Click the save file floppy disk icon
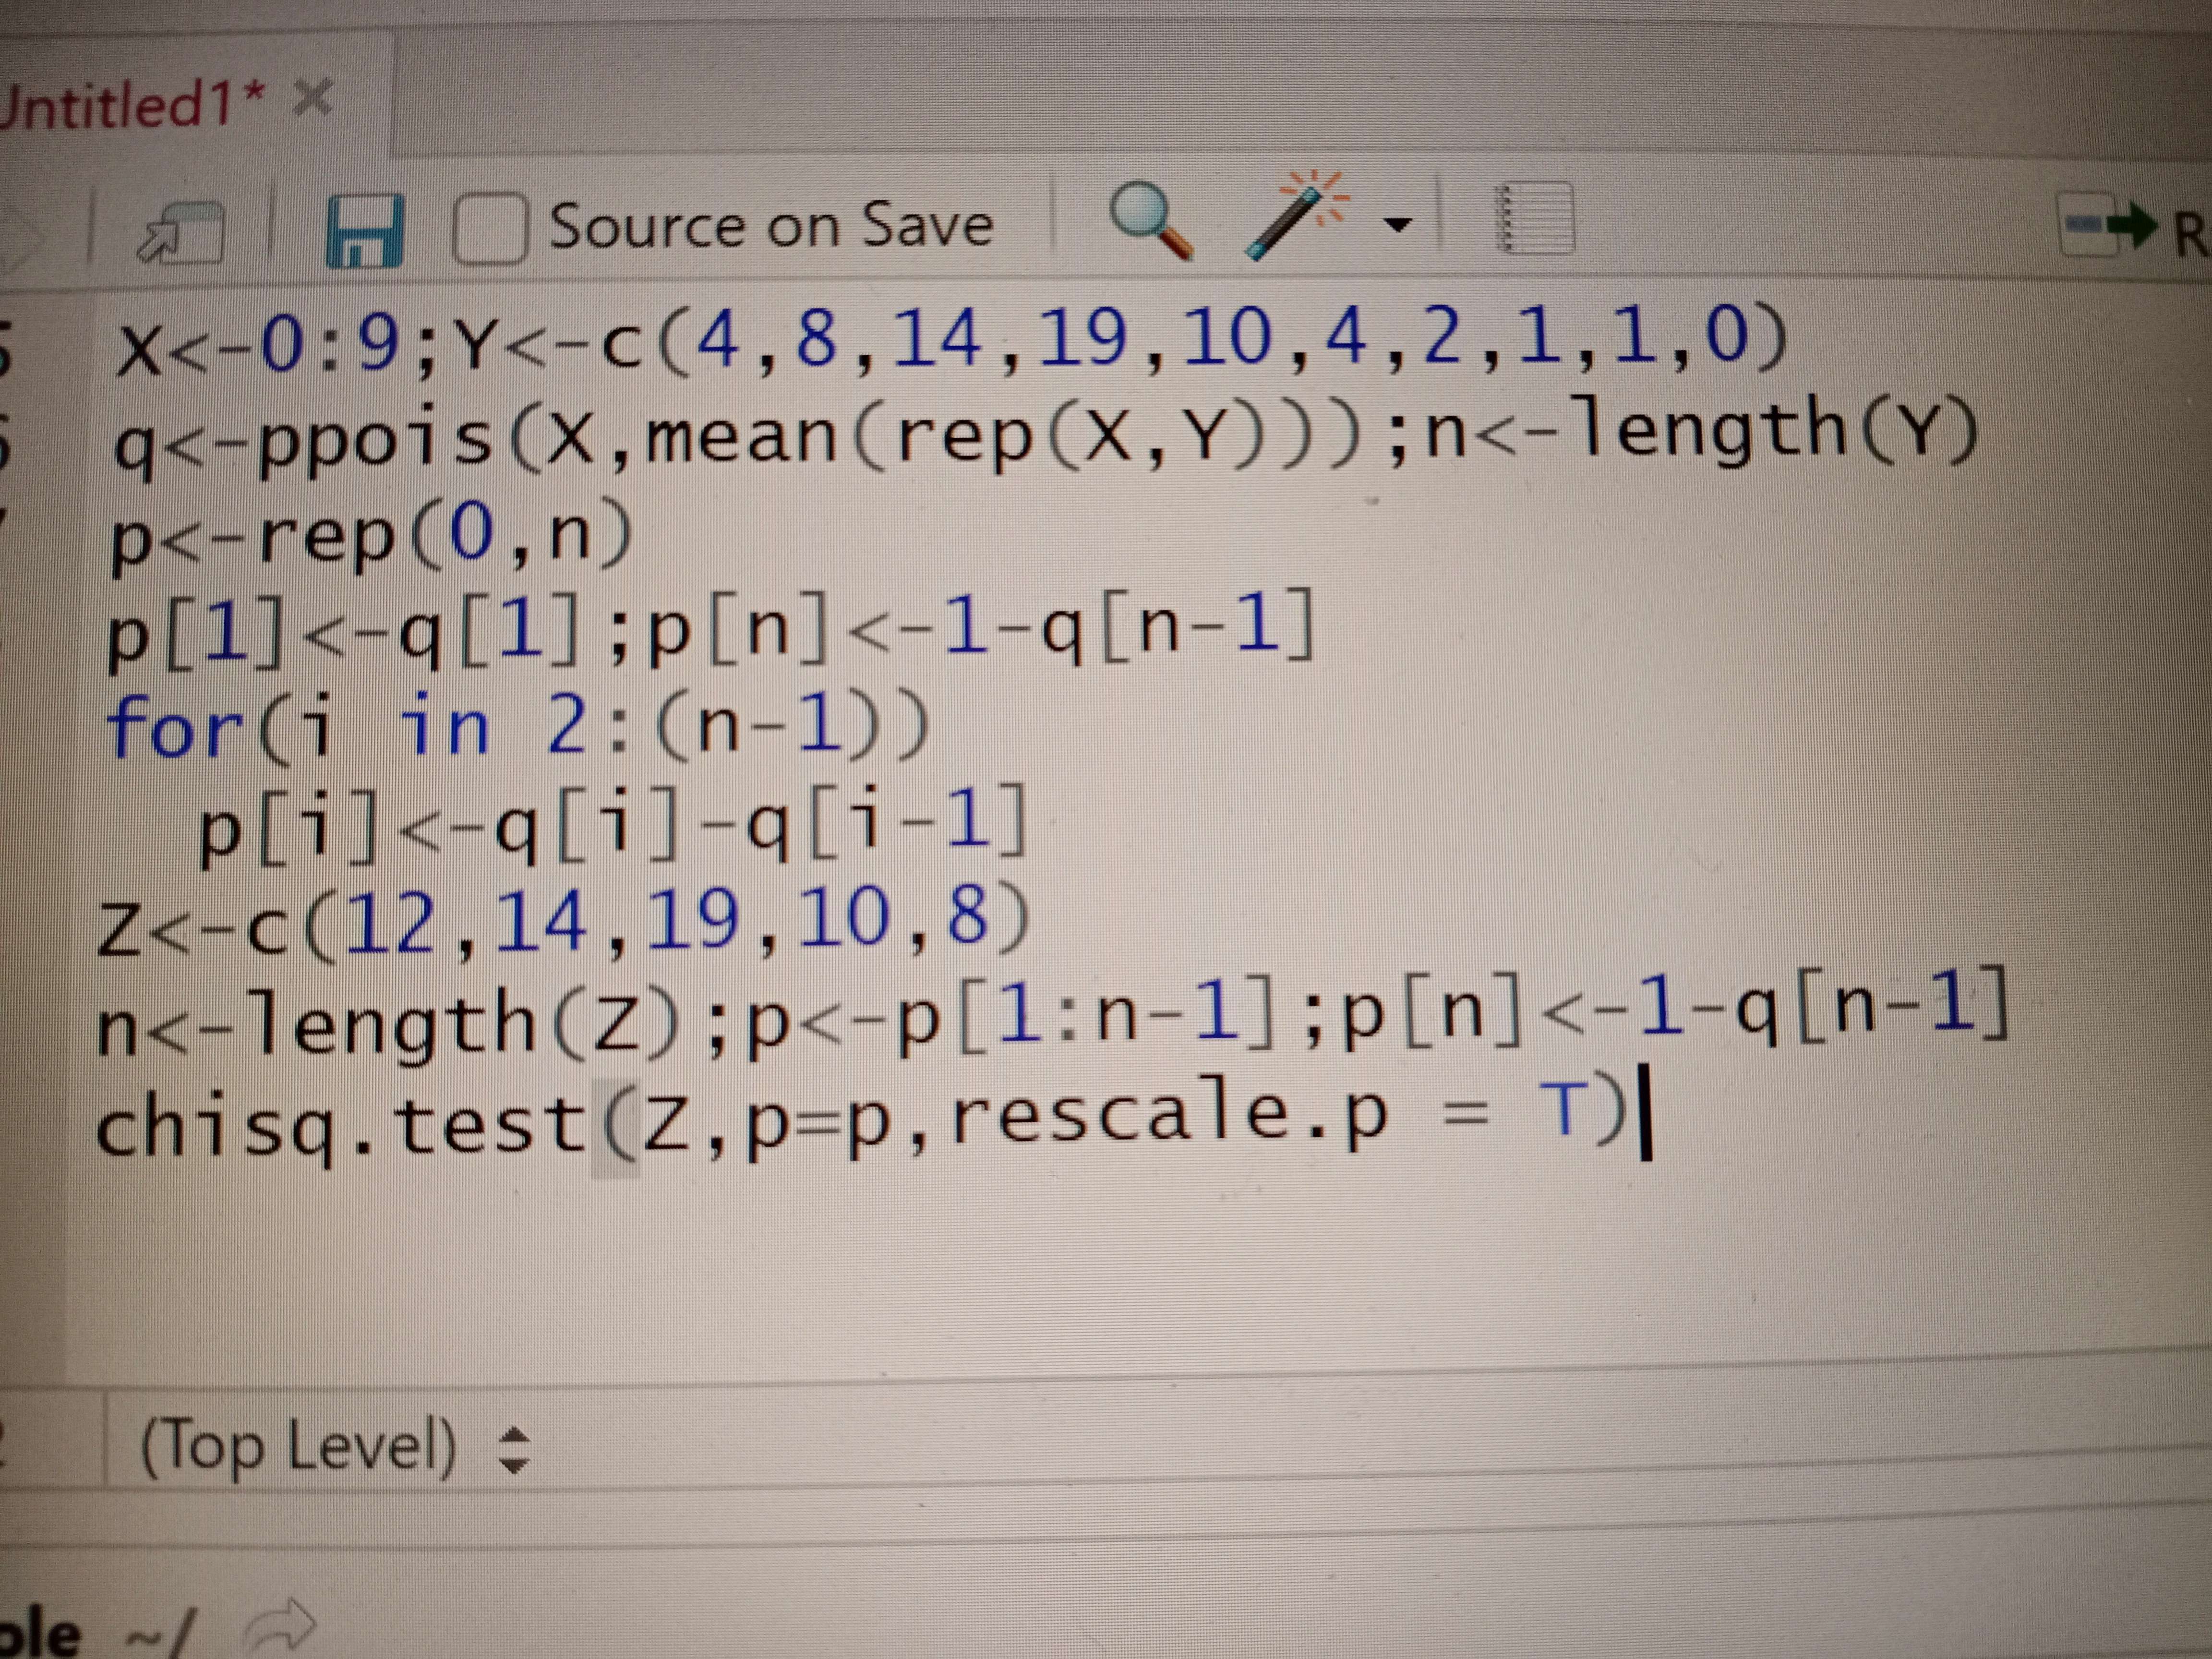This screenshot has width=2212, height=1659. tap(364, 232)
